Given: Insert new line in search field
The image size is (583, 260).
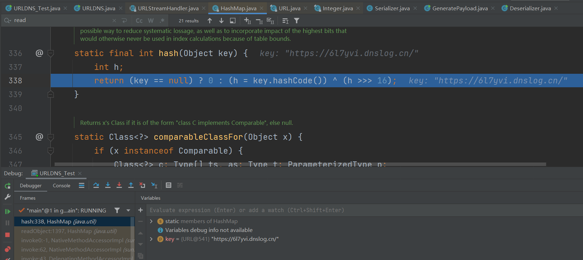Looking at the screenshot, I should click(x=124, y=20).
